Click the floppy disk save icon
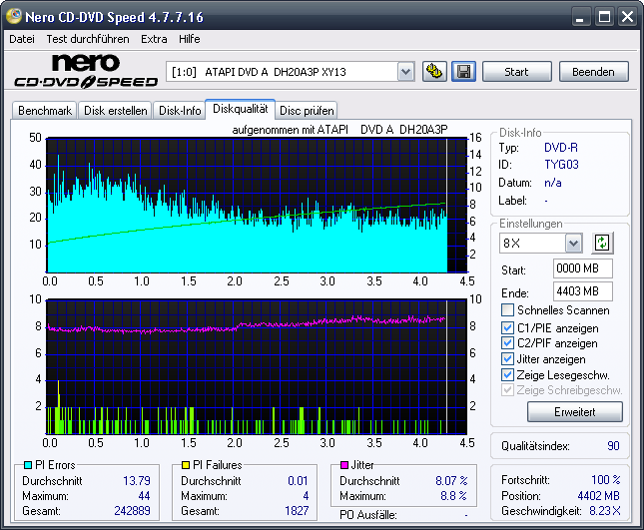 point(463,72)
